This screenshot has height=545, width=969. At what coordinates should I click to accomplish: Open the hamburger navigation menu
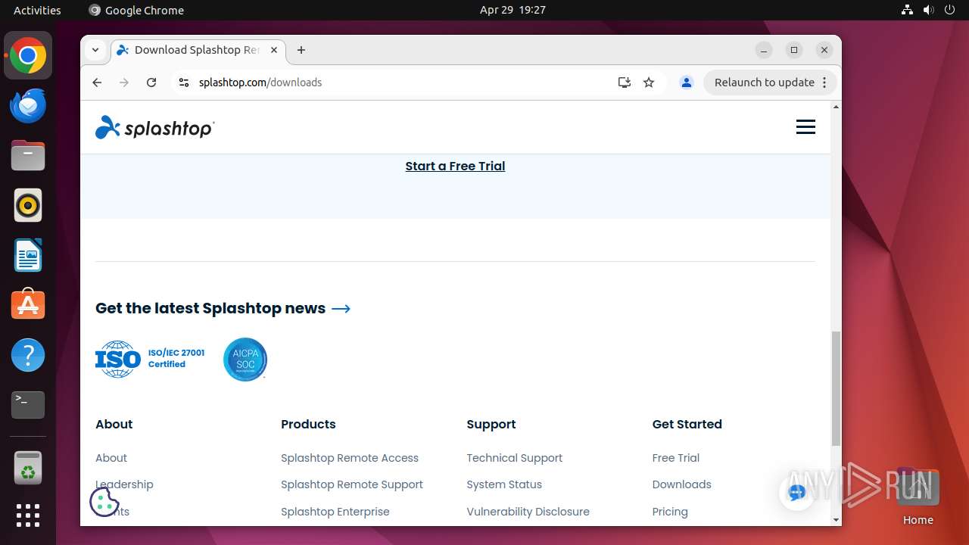pos(805,127)
